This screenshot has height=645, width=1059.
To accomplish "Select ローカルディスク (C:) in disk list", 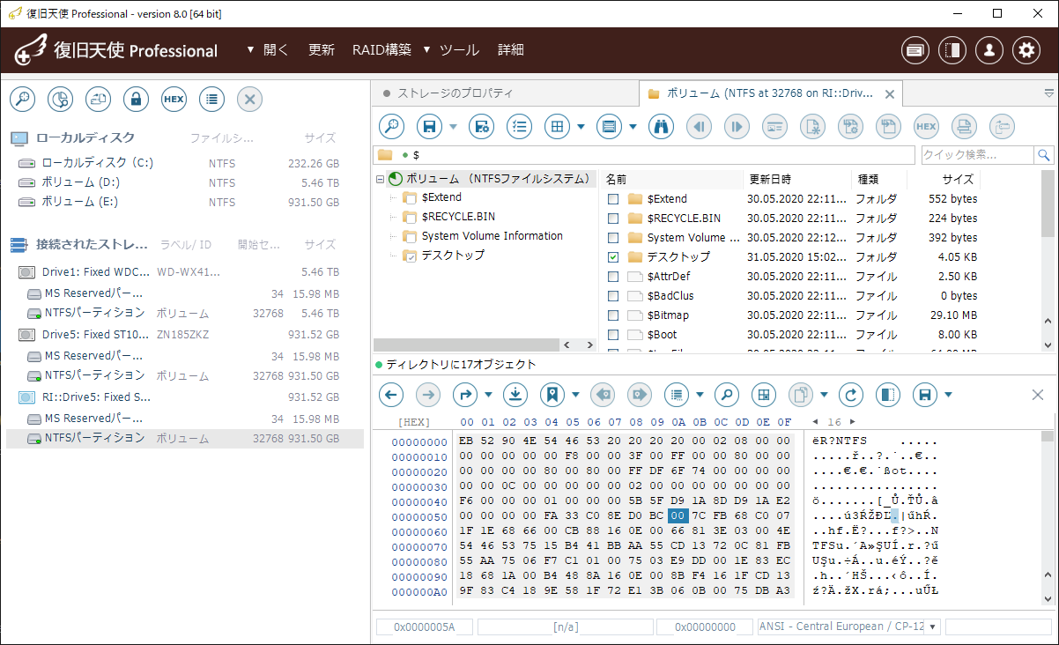I will coord(184,163).
